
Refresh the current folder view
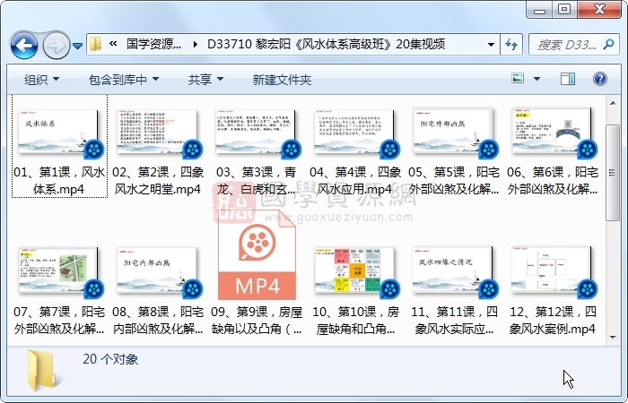[x=511, y=44]
